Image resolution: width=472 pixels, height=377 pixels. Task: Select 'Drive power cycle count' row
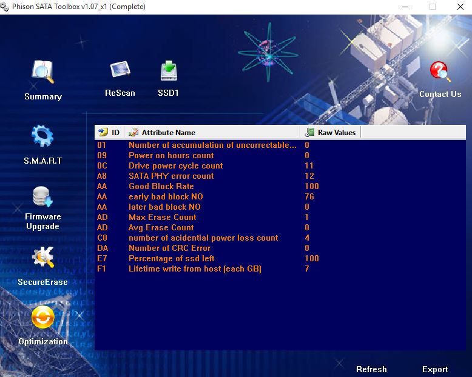point(280,165)
